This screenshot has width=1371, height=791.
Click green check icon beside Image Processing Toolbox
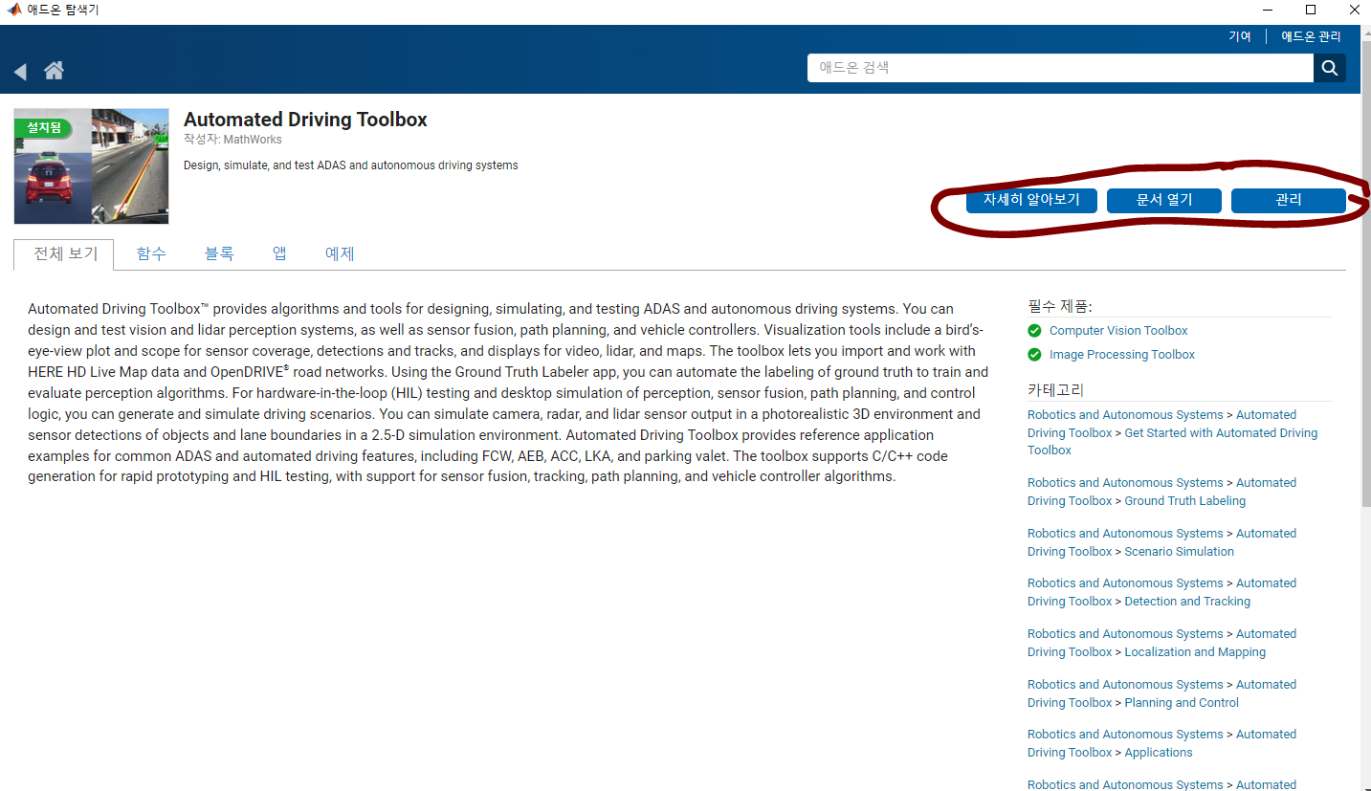click(1034, 355)
